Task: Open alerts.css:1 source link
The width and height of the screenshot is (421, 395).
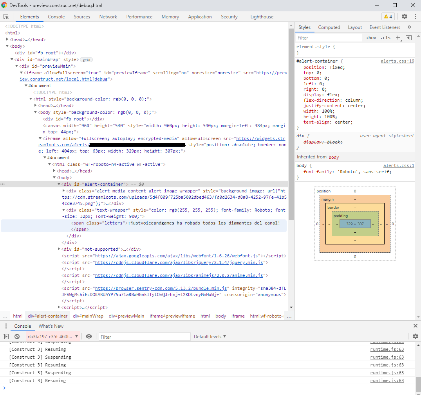Action: (x=399, y=165)
